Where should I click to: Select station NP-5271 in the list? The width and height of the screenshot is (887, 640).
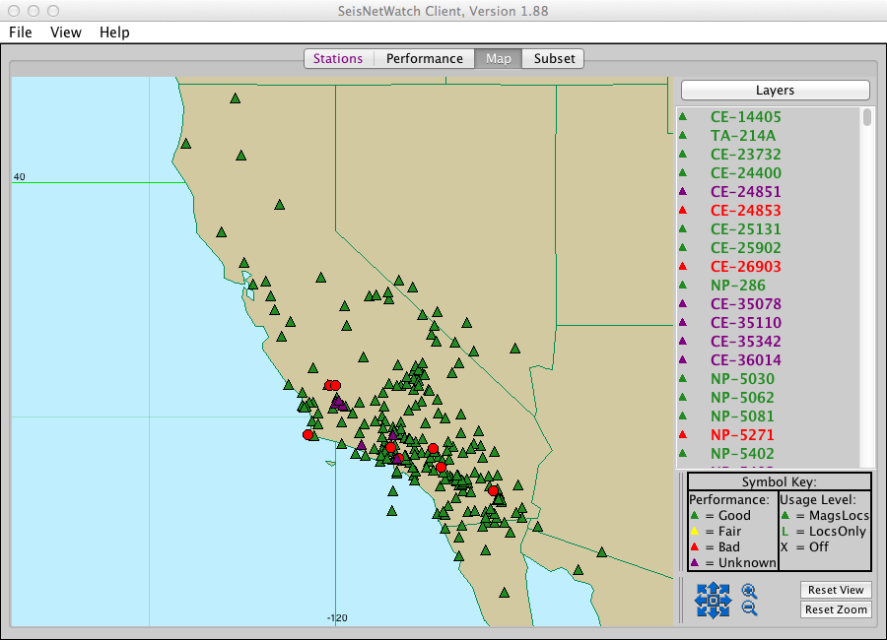(742, 435)
